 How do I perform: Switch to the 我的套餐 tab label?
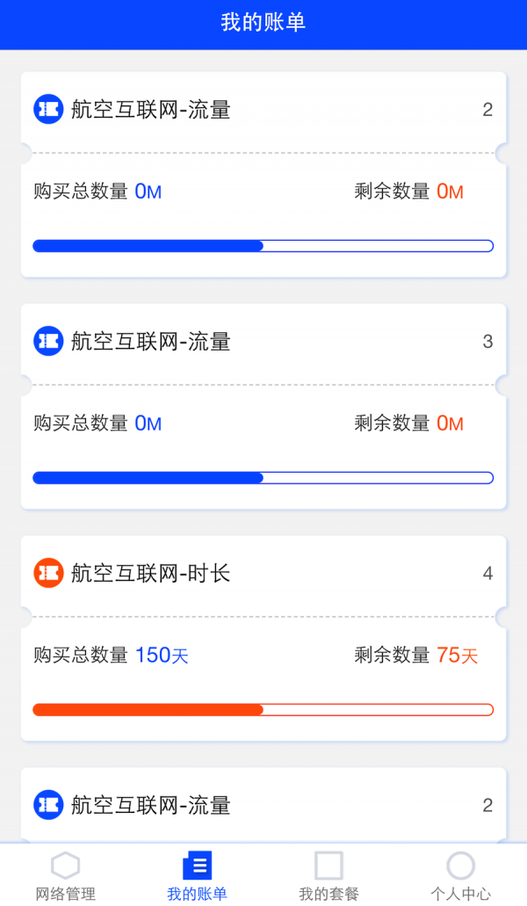[x=328, y=894]
